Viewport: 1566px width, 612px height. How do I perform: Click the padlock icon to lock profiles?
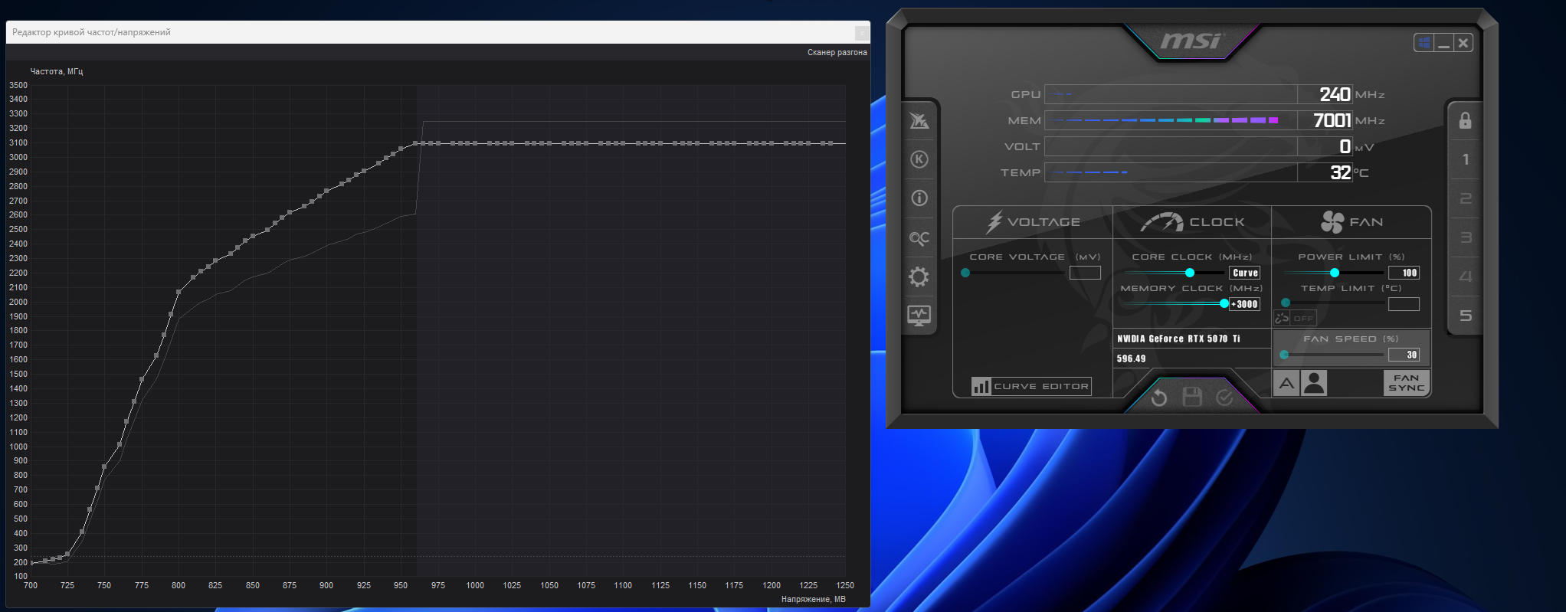[x=1465, y=120]
